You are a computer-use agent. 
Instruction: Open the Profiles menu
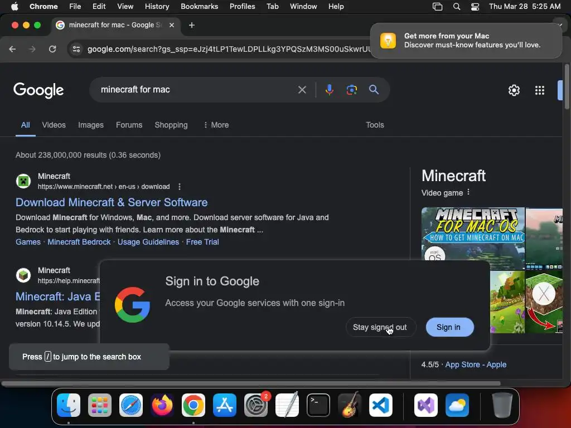242,6
